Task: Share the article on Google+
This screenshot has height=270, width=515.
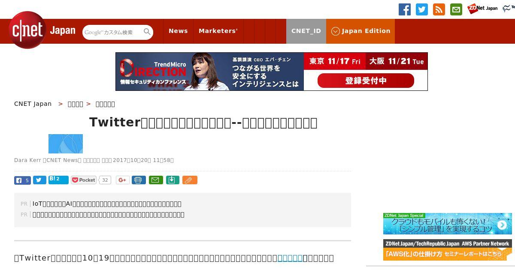Action: coord(122,180)
